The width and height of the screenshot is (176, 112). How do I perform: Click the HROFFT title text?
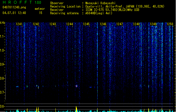[17, 2]
